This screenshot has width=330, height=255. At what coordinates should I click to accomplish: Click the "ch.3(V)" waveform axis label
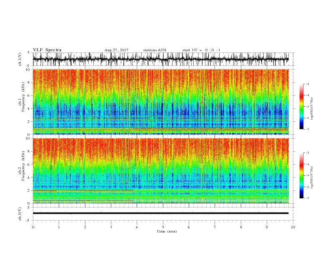tap(20, 214)
